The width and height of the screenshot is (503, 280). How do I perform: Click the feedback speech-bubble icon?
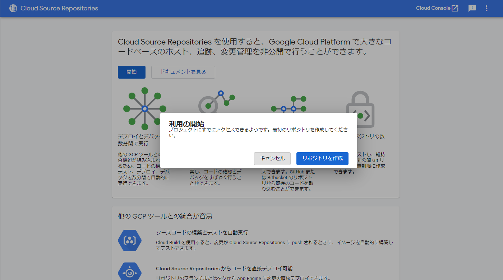click(472, 8)
